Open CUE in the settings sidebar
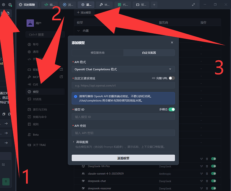This screenshot has width=231, height=191. click(x=45, y=84)
